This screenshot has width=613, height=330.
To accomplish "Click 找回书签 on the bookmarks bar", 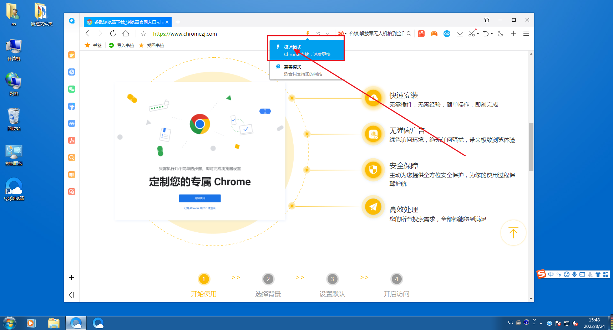I will pos(152,45).
